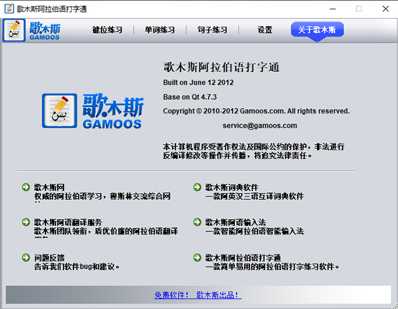Click description 一款智能阿拉伯语智能输入法

[254, 231]
